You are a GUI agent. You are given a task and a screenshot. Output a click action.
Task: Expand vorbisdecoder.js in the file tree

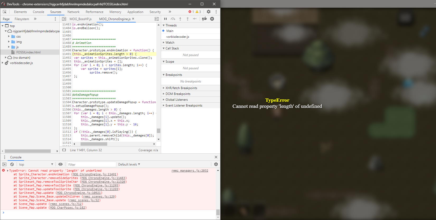(x=3, y=63)
